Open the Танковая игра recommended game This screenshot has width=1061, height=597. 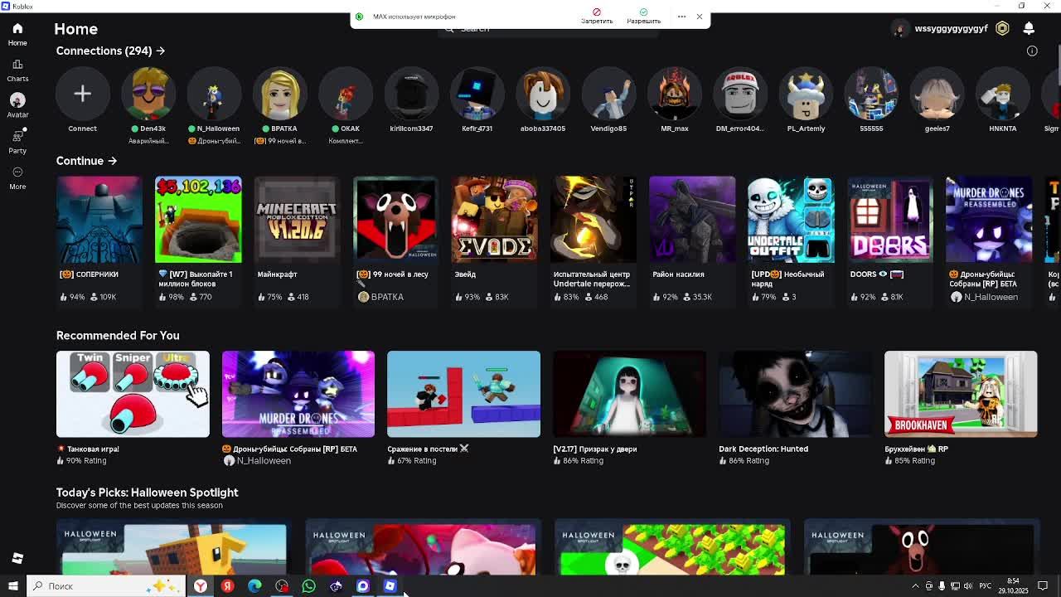[133, 394]
